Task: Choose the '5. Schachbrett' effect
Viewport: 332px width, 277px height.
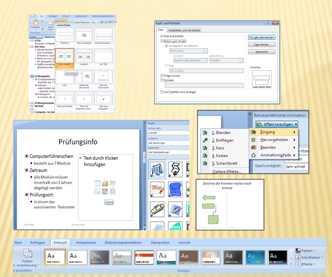Action: click(224, 163)
